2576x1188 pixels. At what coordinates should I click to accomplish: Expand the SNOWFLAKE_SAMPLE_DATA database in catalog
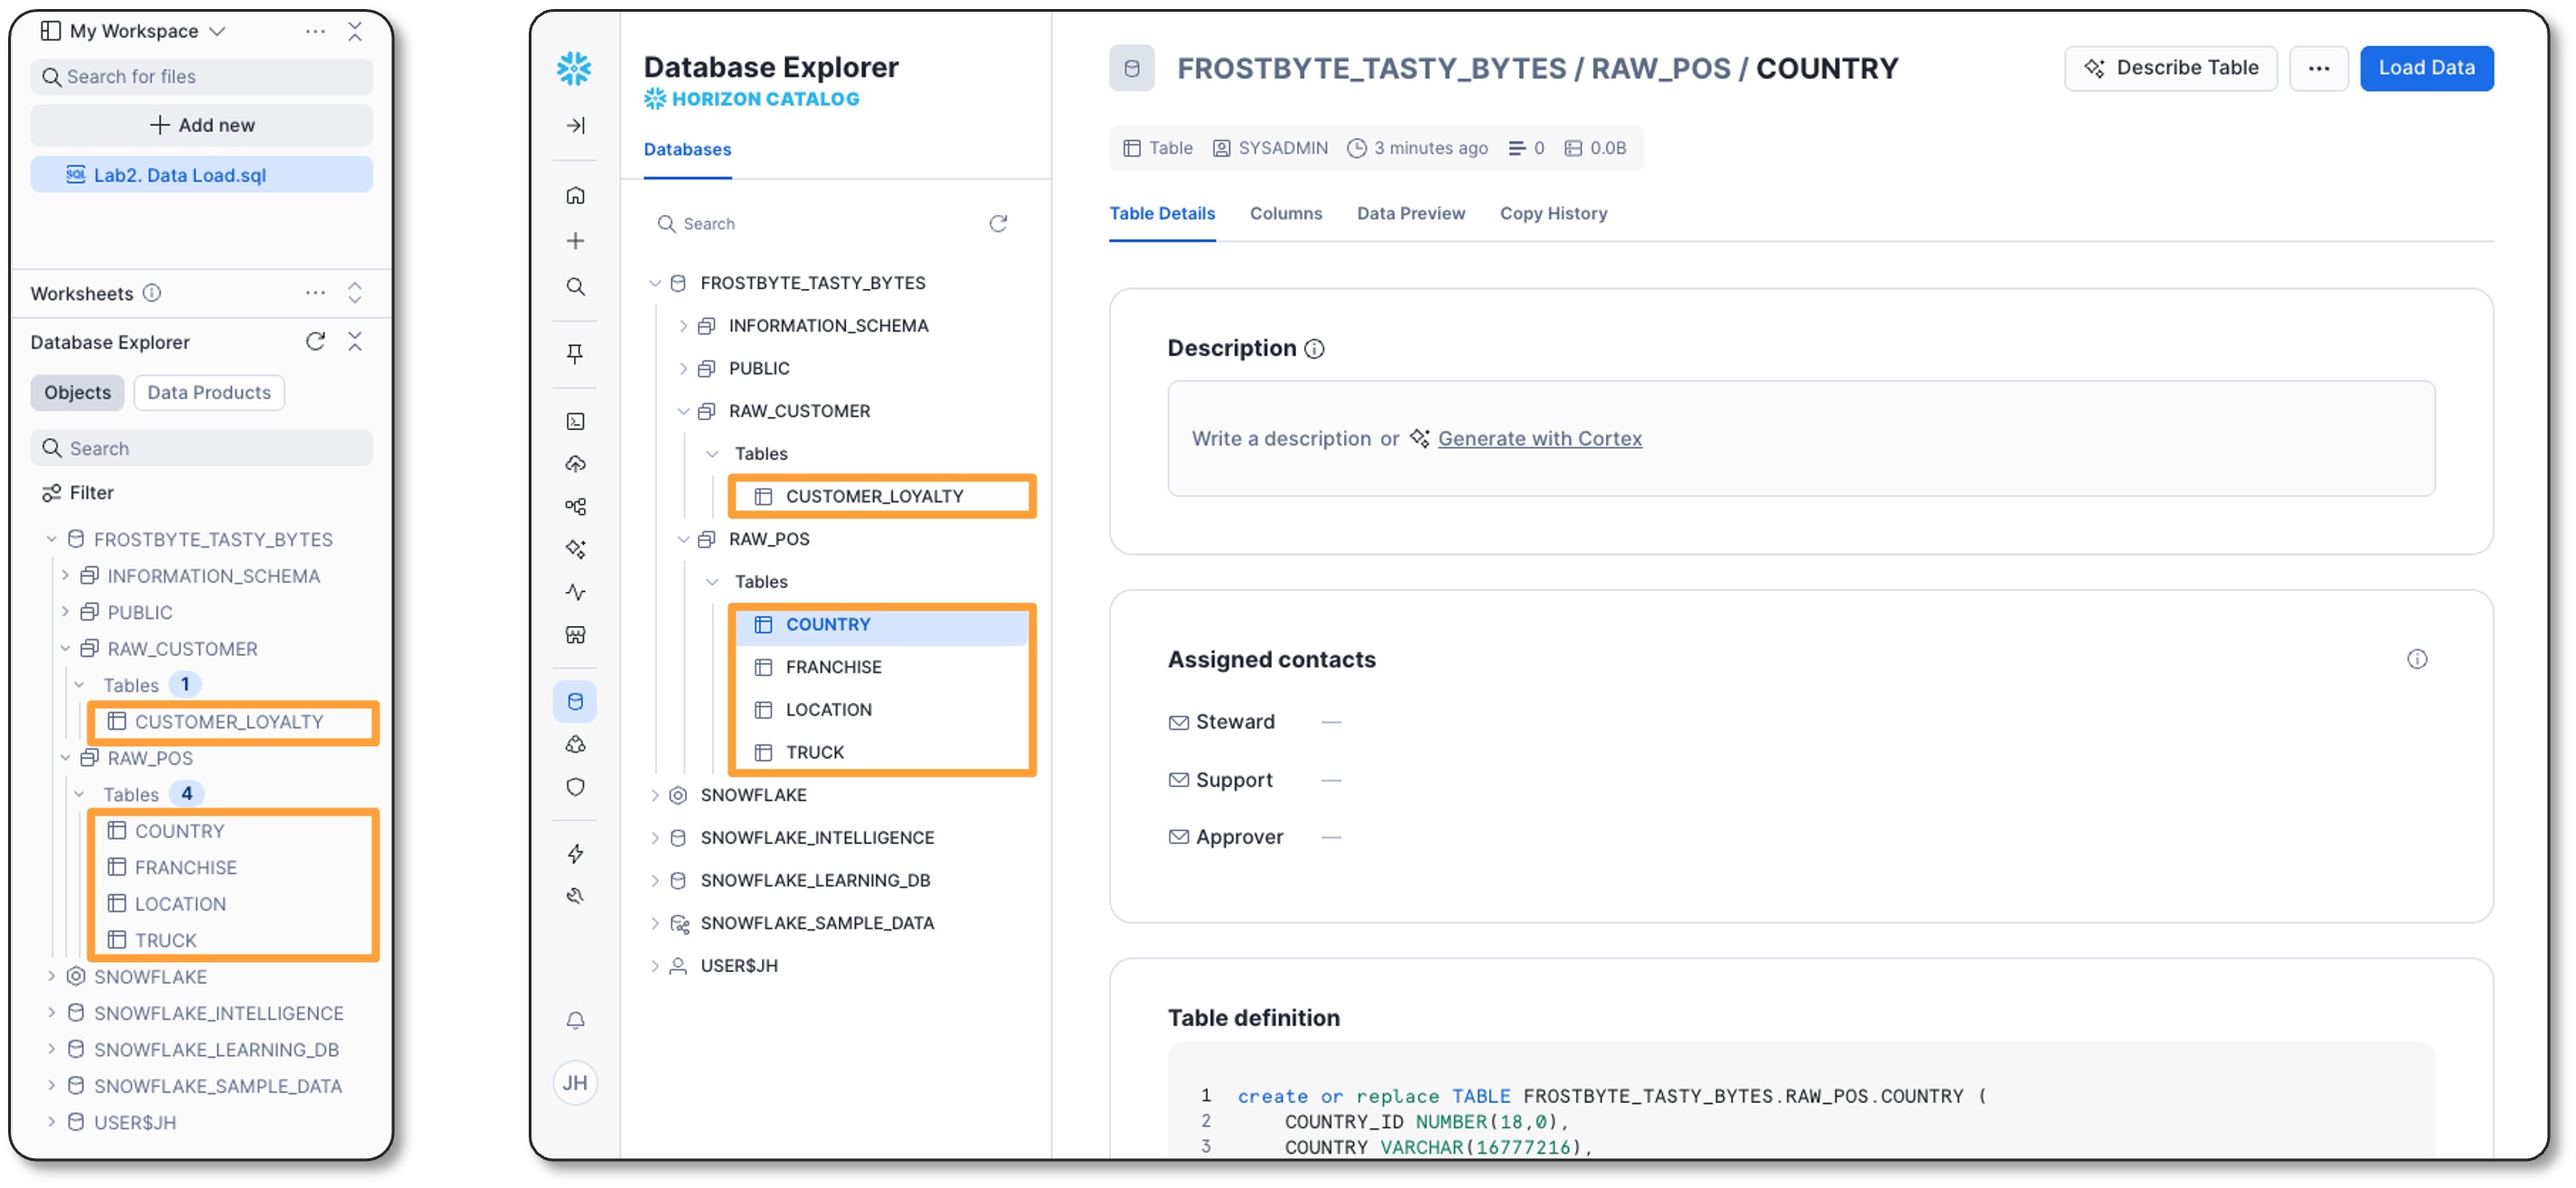pyautogui.click(x=655, y=923)
